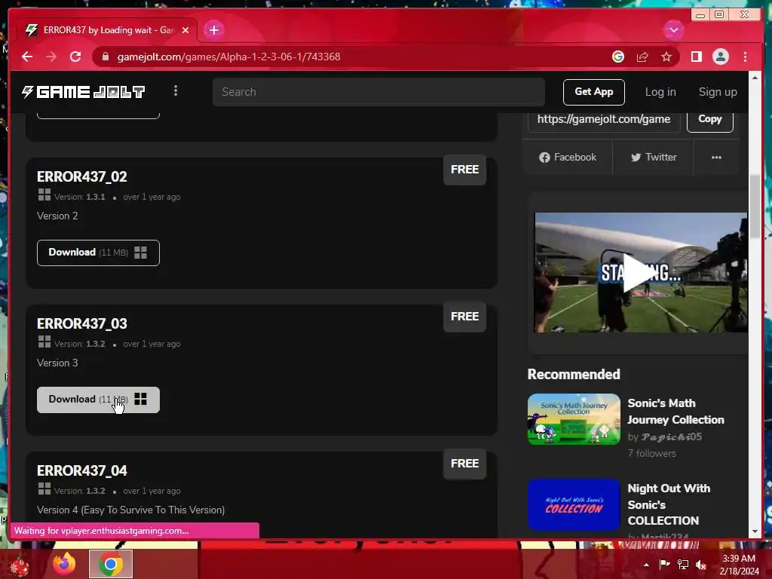The width and height of the screenshot is (772, 579).
Task: Click 'Version 4 (Easy To Survive To This Version)' text
Action: 130,510
